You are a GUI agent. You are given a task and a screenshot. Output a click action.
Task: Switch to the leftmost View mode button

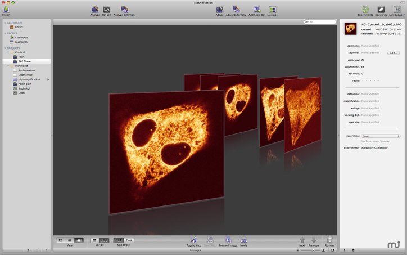(61, 240)
